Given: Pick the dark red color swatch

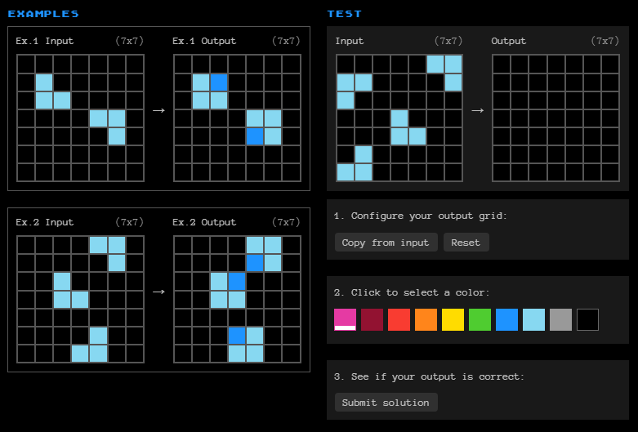Looking at the screenshot, I should tap(372, 319).
